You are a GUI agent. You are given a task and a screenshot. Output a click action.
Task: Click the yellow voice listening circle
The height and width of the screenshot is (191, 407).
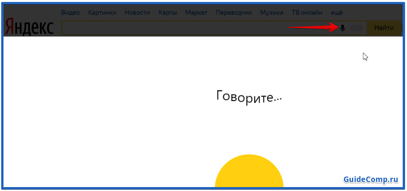[x=249, y=171]
